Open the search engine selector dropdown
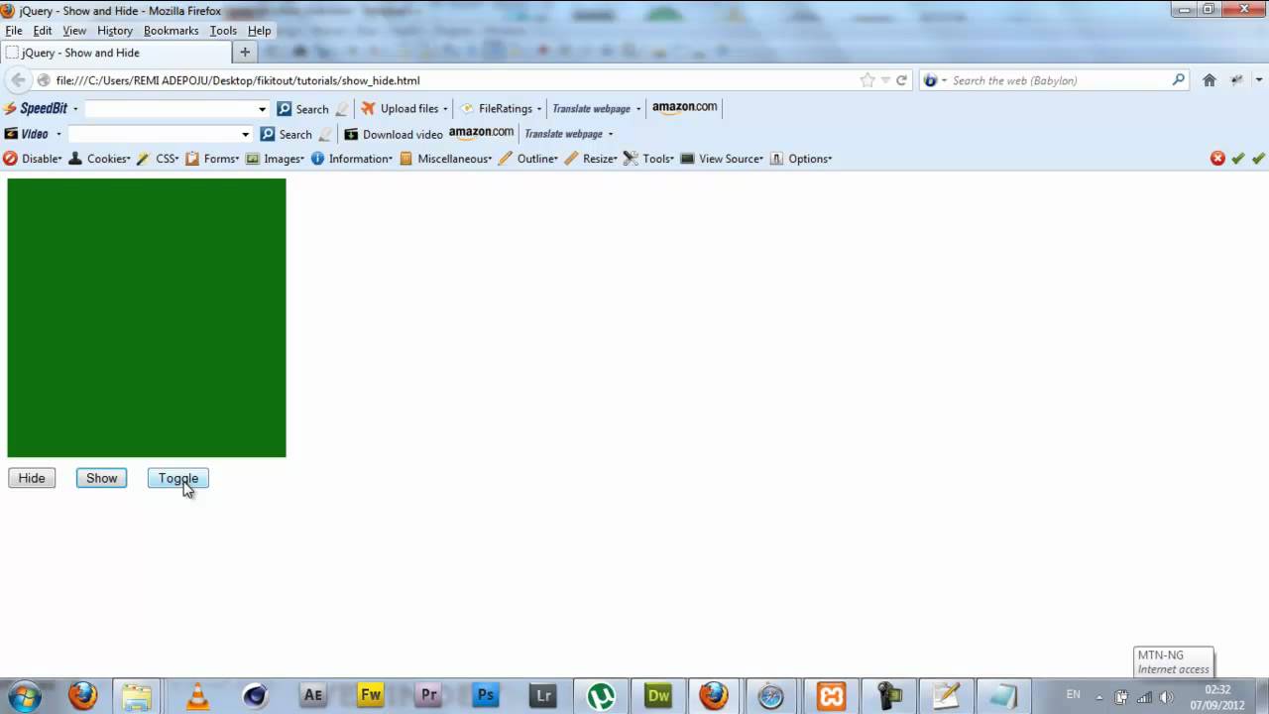This screenshot has width=1269, height=714. pyautogui.click(x=935, y=80)
